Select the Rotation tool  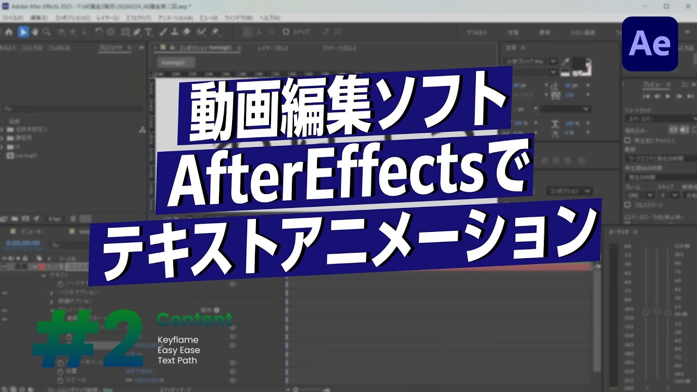98,32
